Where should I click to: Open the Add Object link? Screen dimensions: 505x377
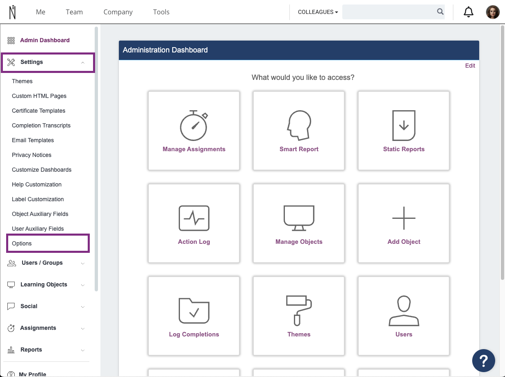point(404,242)
